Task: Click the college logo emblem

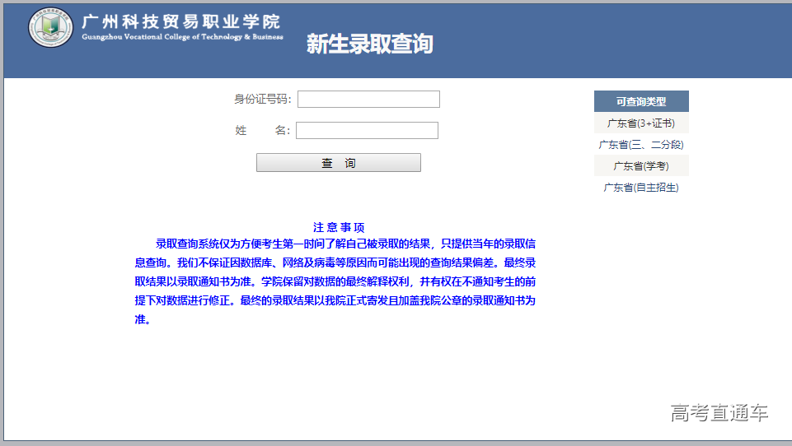Action: pos(50,27)
